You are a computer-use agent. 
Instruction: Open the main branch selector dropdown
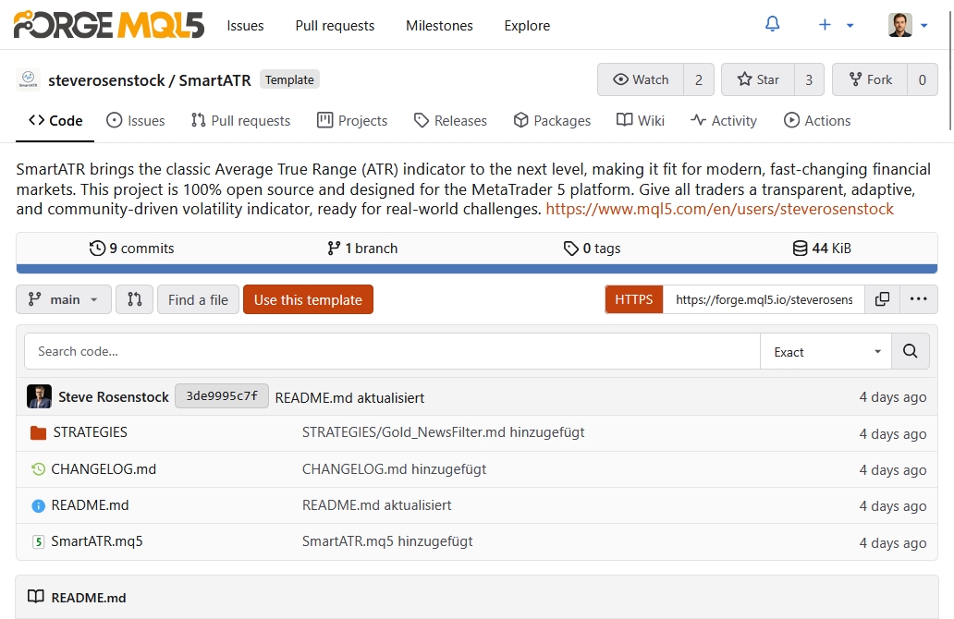pos(63,299)
